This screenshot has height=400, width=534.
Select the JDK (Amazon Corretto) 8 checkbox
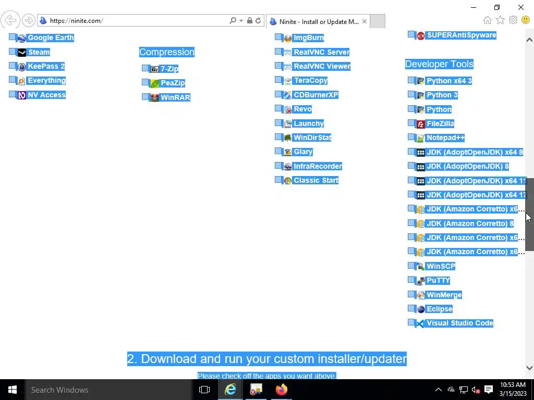(x=411, y=223)
